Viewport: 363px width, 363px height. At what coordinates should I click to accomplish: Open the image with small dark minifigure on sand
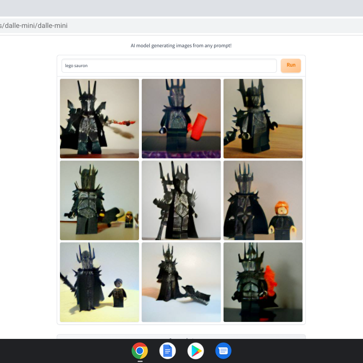click(100, 282)
